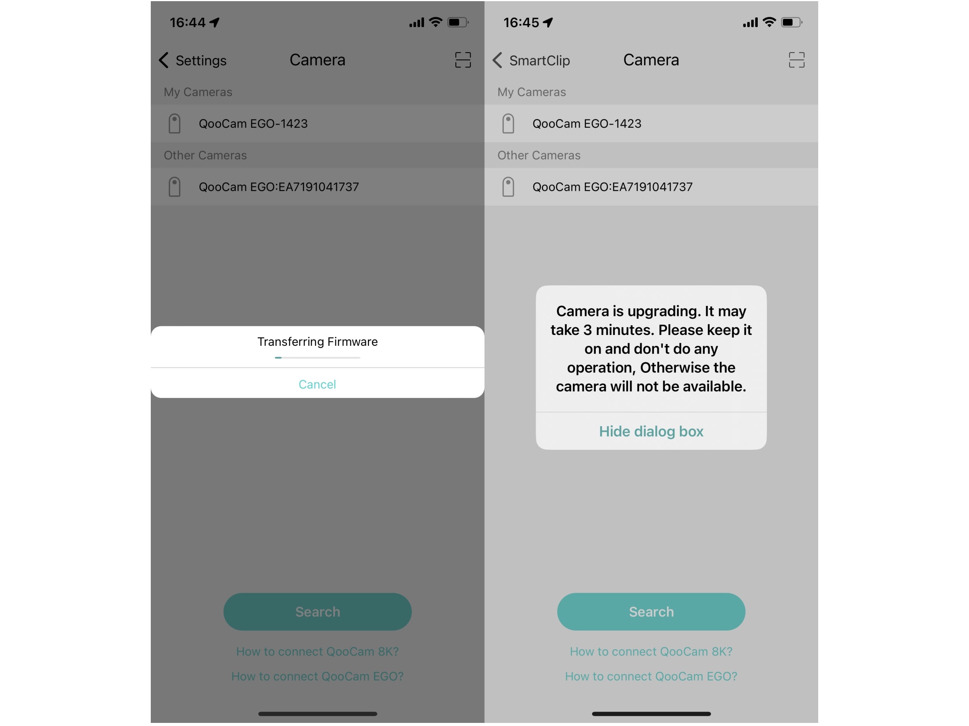Select QooCam EGO-1423 under My Cameras left screen
The height and width of the screenshot is (726, 969).
click(318, 123)
